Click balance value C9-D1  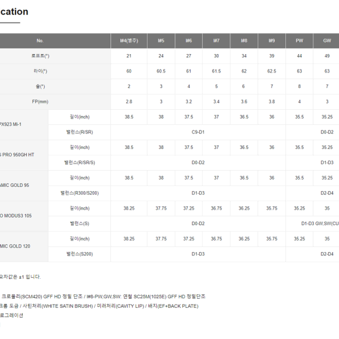[x=198, y=132]
